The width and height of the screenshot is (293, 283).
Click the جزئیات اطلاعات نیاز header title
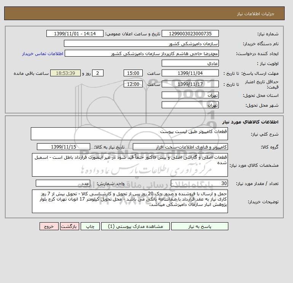255,14
